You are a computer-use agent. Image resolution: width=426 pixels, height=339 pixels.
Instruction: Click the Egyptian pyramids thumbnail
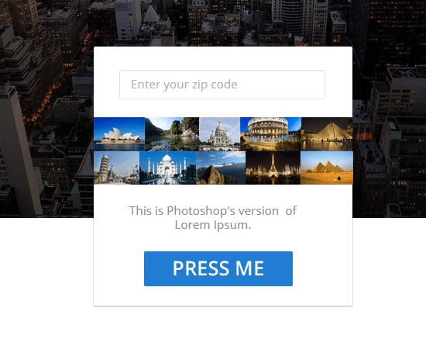[x=327, y=168]
